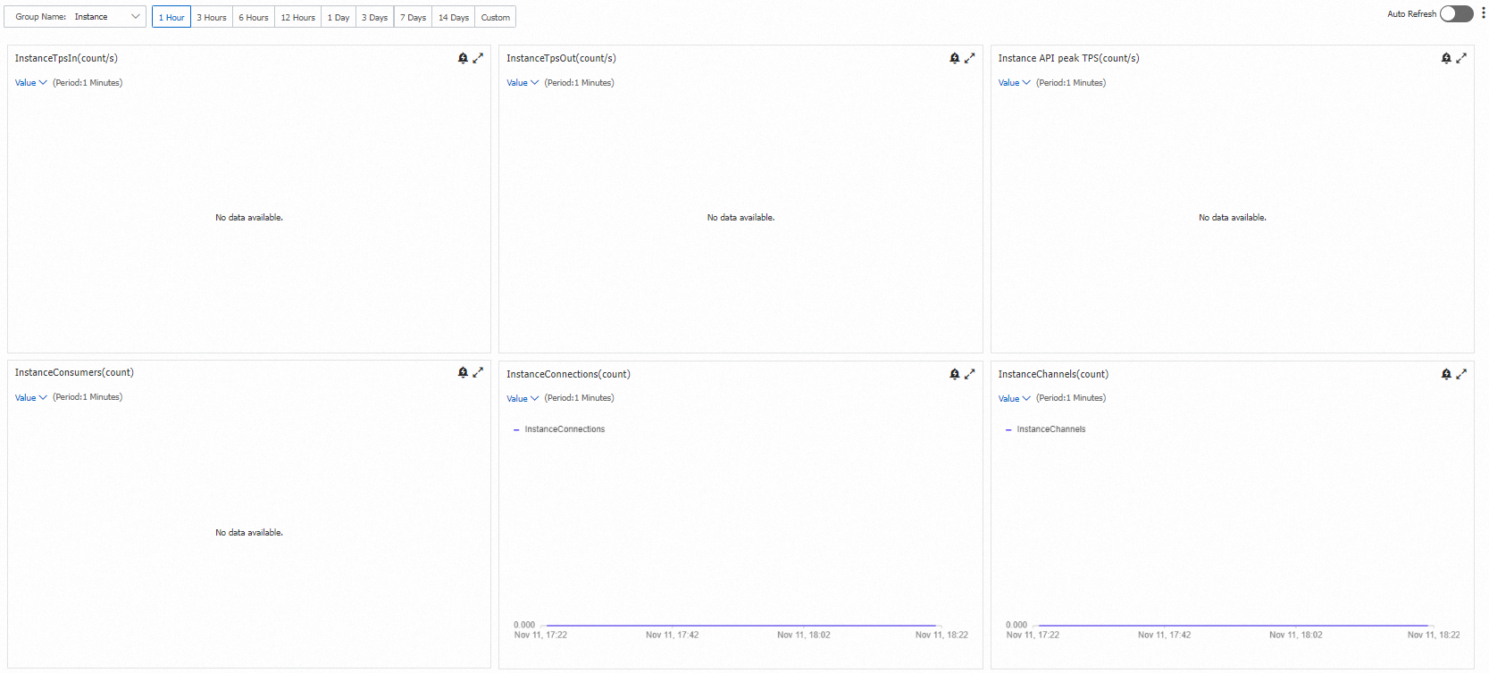
Task: Click the InstanceChannels chart data line
Action: coord(1234,626)
